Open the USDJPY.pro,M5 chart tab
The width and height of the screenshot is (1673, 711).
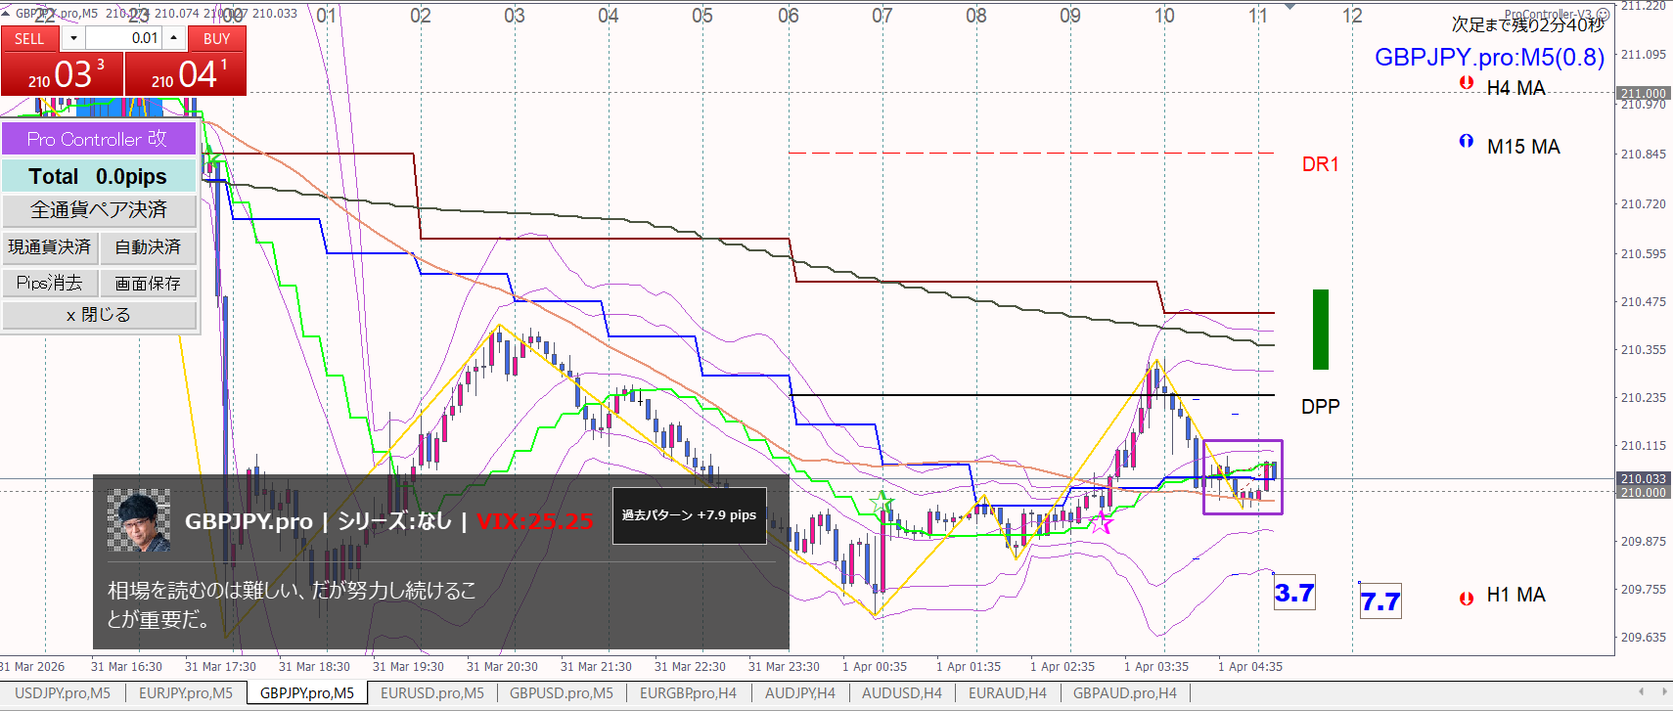click(x=63, y=693)
